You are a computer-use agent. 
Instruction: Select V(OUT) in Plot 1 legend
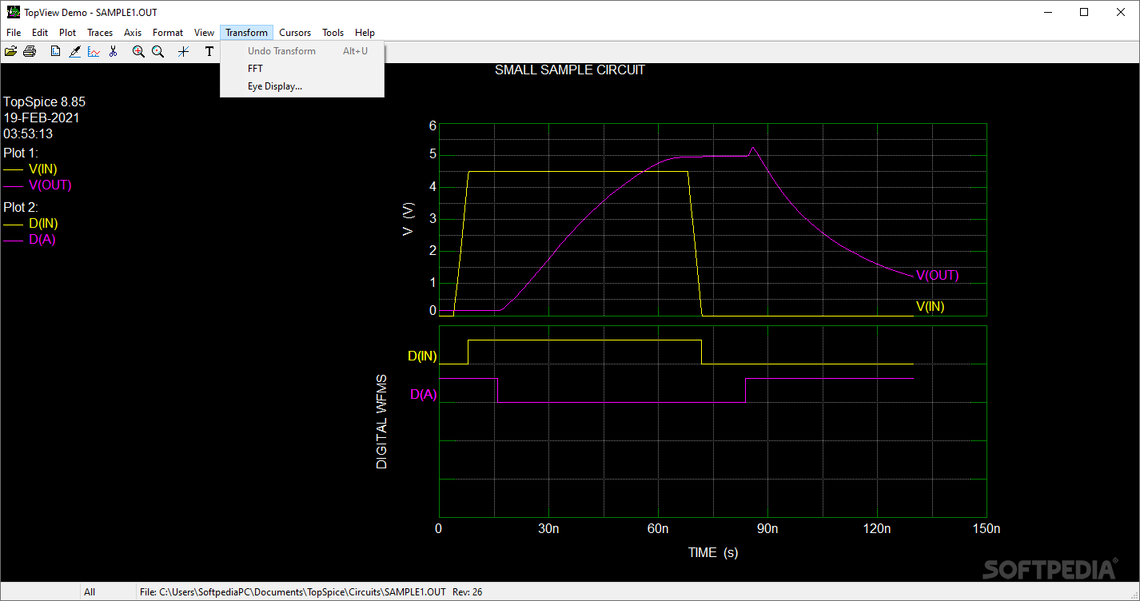(x=50, y=185)
